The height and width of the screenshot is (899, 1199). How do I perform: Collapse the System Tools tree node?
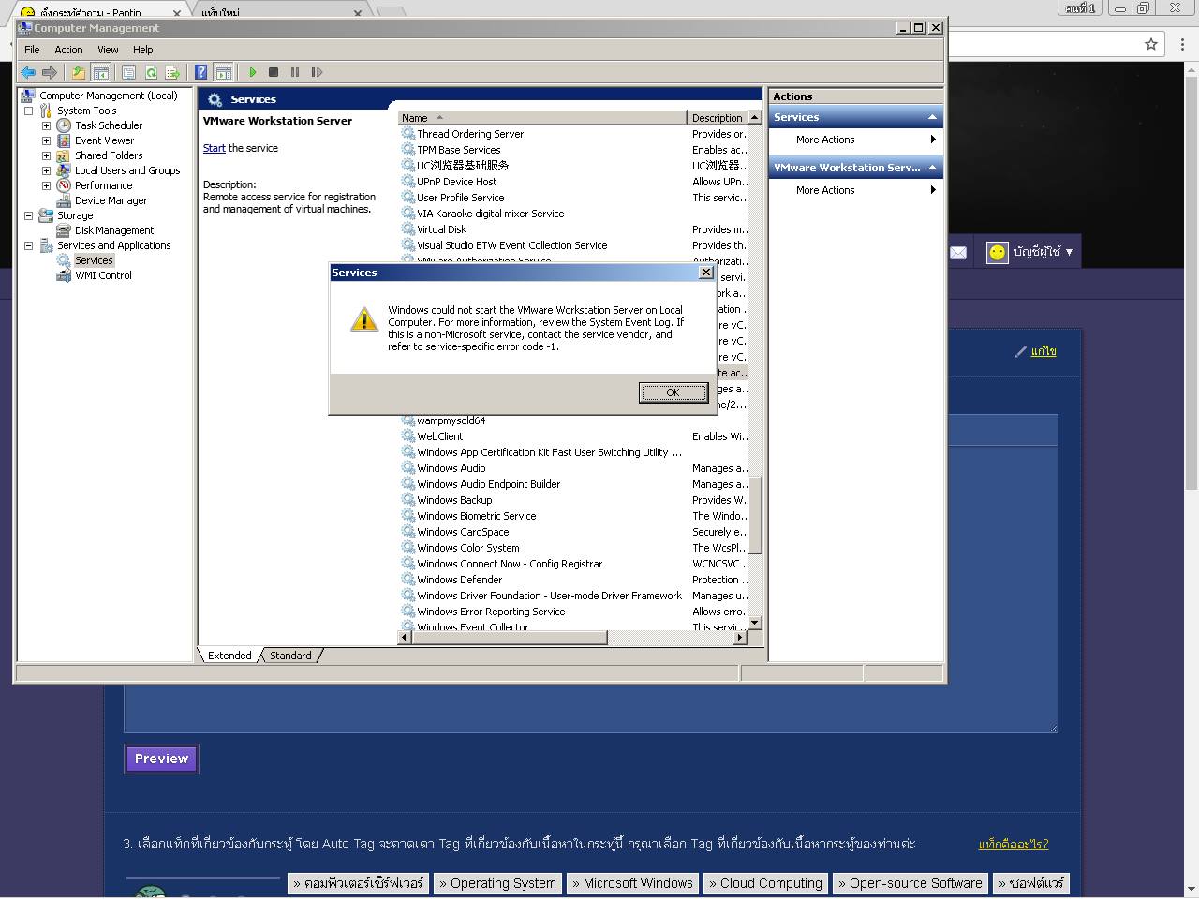[x=28, y=111]
